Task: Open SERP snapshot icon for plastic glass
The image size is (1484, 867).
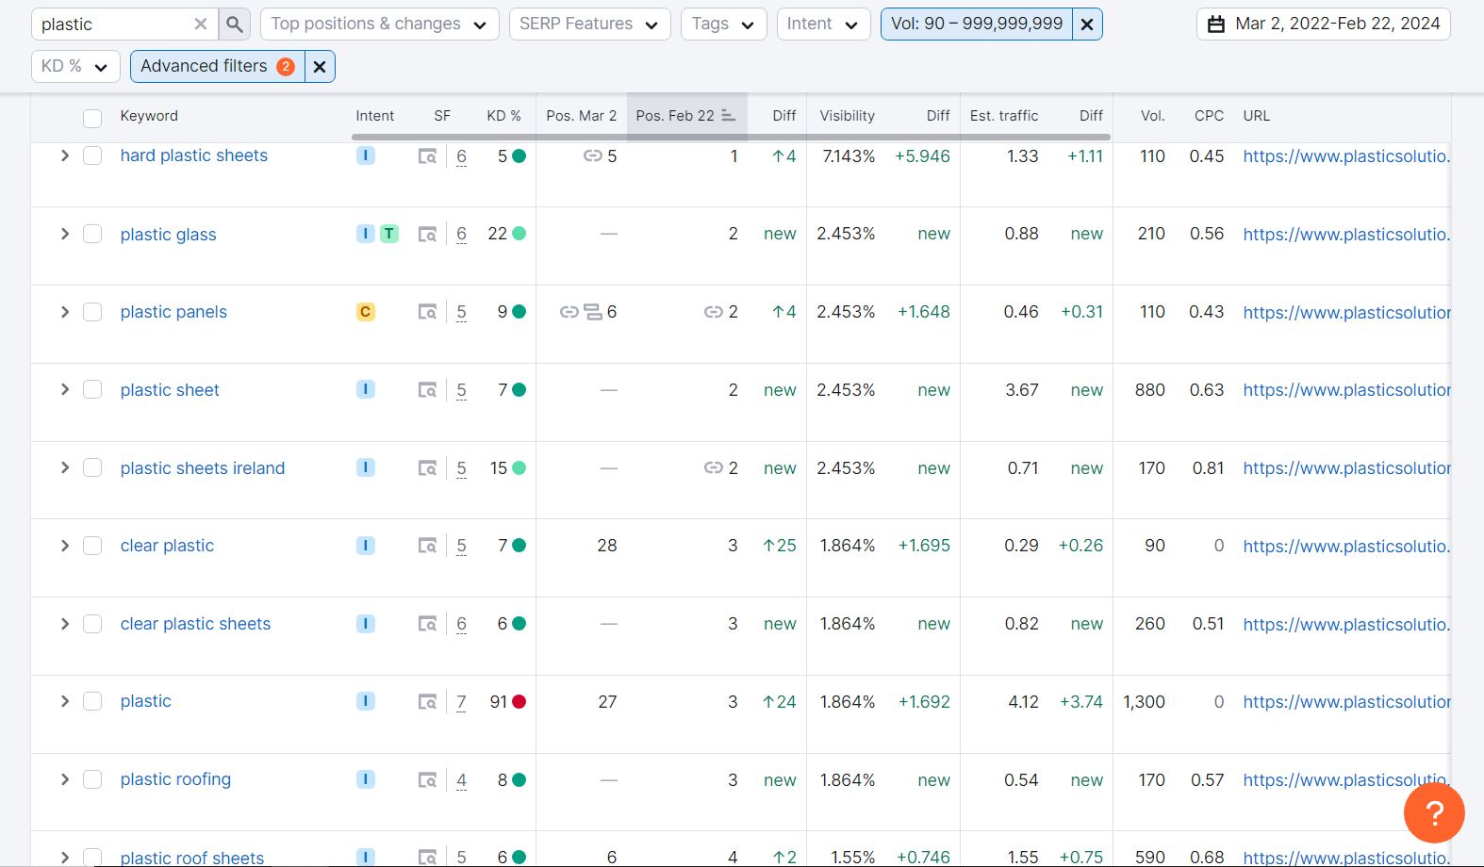Action: [427, 235]
